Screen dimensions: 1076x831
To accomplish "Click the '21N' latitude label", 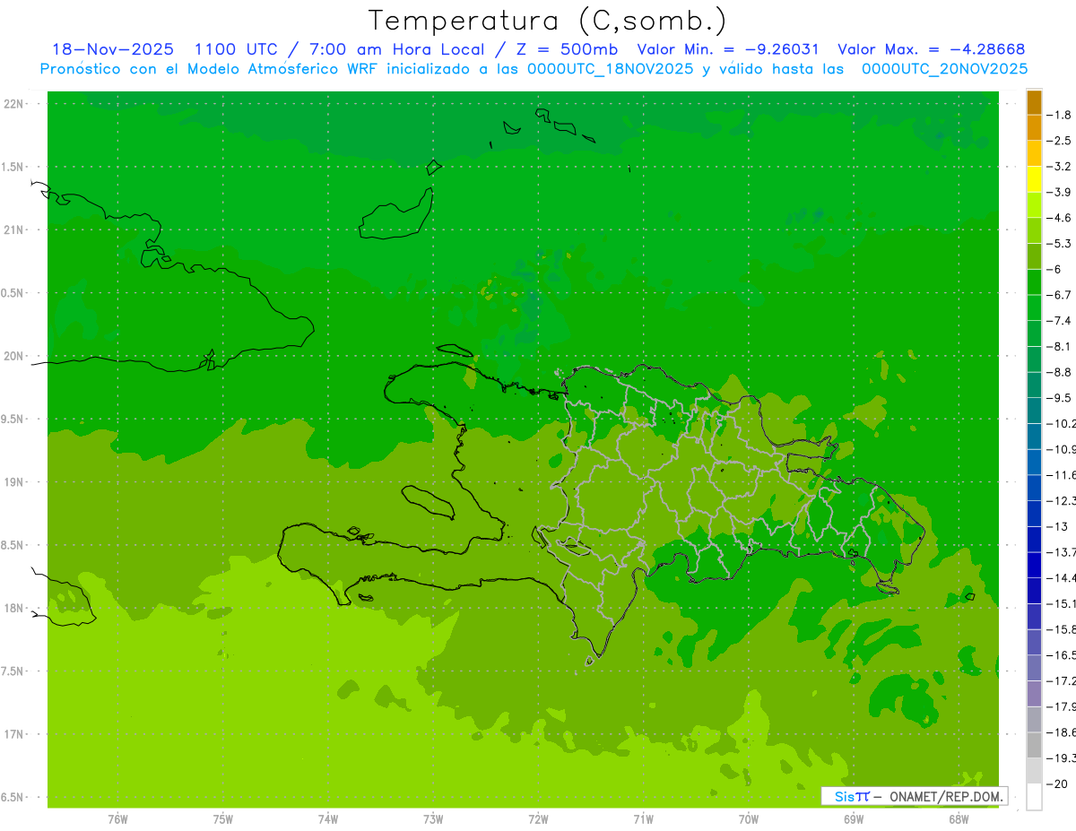I will [13, 230].
